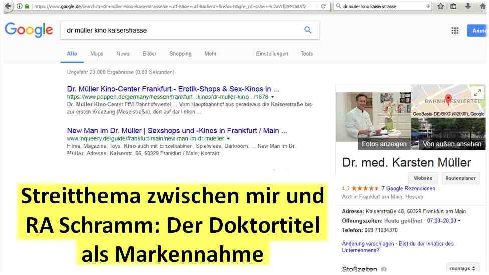Screen dimensions: 489x275
Task: Open the Mehr menu
Action: (210, 54)
